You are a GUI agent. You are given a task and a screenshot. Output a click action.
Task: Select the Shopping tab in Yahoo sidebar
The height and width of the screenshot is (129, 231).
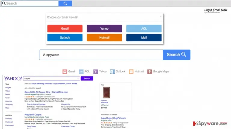click(x=9, y=104)
